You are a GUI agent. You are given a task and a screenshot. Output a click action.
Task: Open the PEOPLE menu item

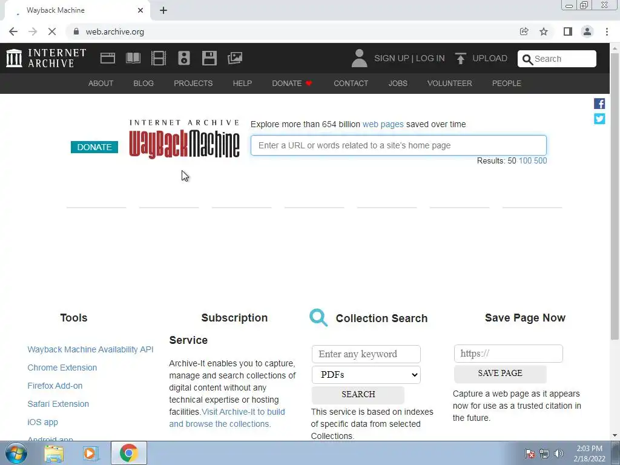point(507,84)
